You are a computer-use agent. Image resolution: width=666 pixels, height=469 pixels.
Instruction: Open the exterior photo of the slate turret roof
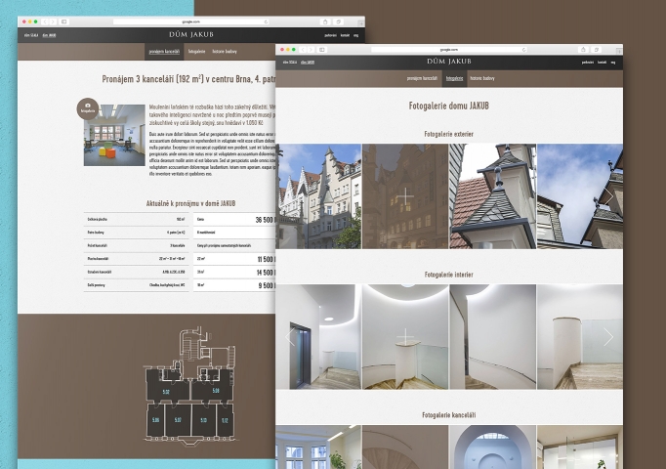pyautogui.click(x=493, y=196)
